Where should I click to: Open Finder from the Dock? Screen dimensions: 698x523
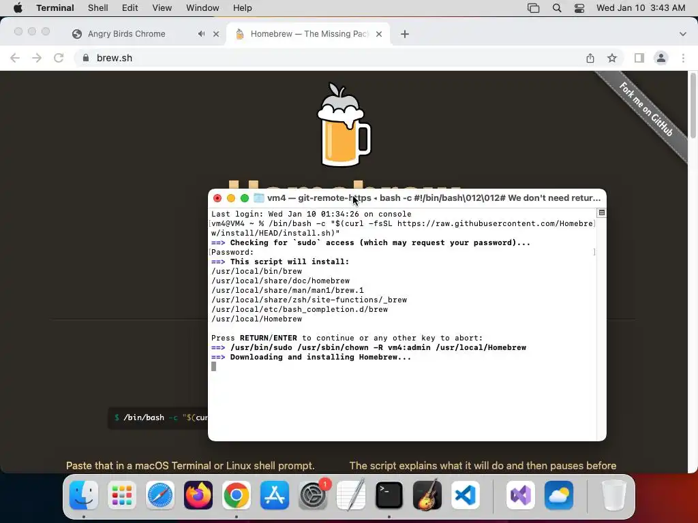pyautogui.click(x=84, y=495)
